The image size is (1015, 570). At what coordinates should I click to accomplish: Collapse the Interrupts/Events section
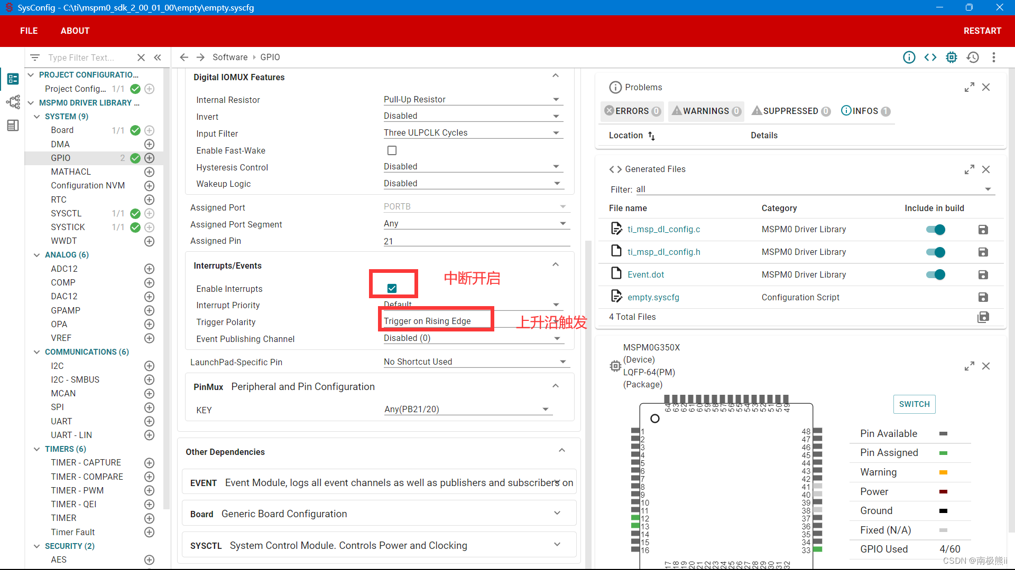pos(556,265)
